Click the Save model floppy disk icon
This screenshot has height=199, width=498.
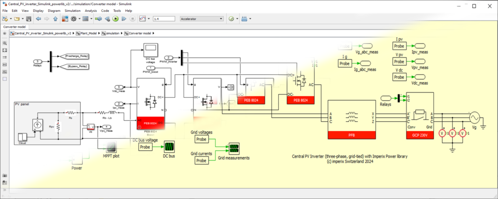29,19
